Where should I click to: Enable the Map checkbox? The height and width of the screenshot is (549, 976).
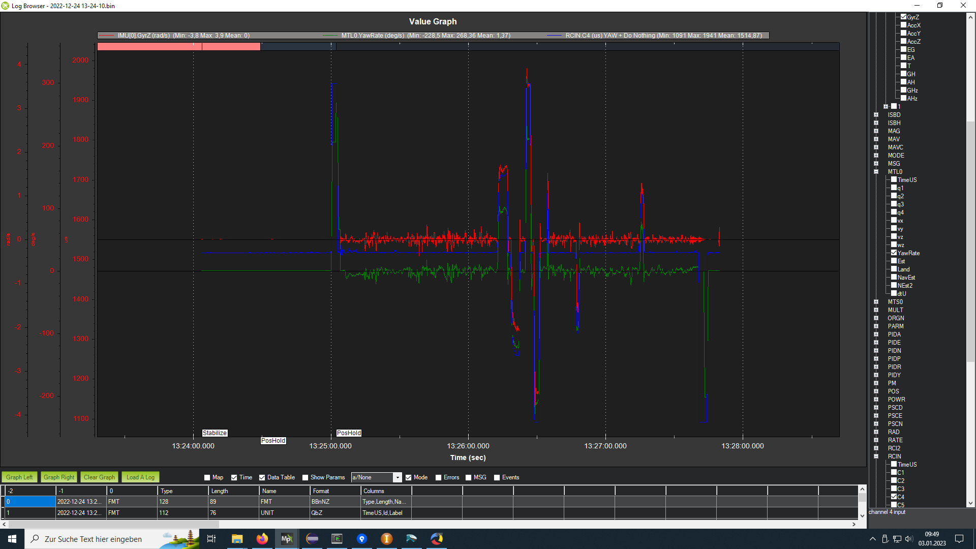(208, 477)
